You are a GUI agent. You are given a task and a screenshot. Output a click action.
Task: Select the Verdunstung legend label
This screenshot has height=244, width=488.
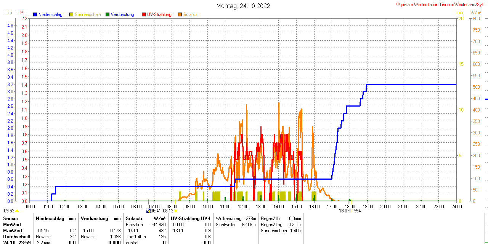click(122, 14)
